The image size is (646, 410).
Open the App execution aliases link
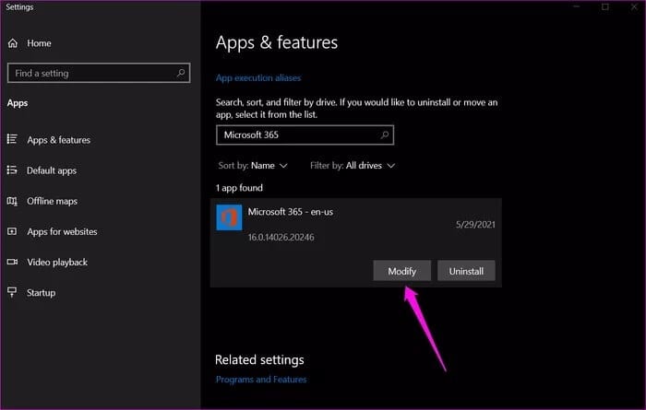pyautogui.click(x=258, y=77)
